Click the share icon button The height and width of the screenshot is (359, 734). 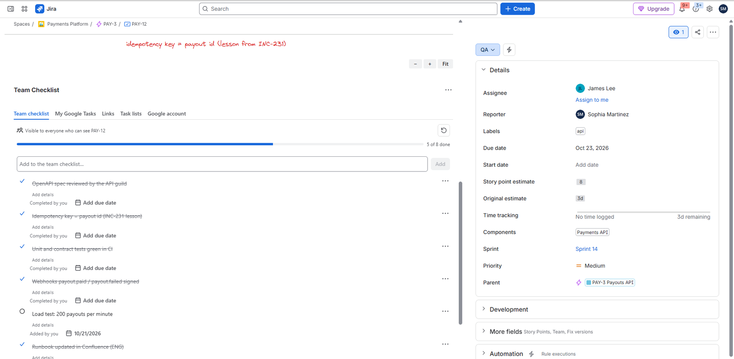[698, 32]
